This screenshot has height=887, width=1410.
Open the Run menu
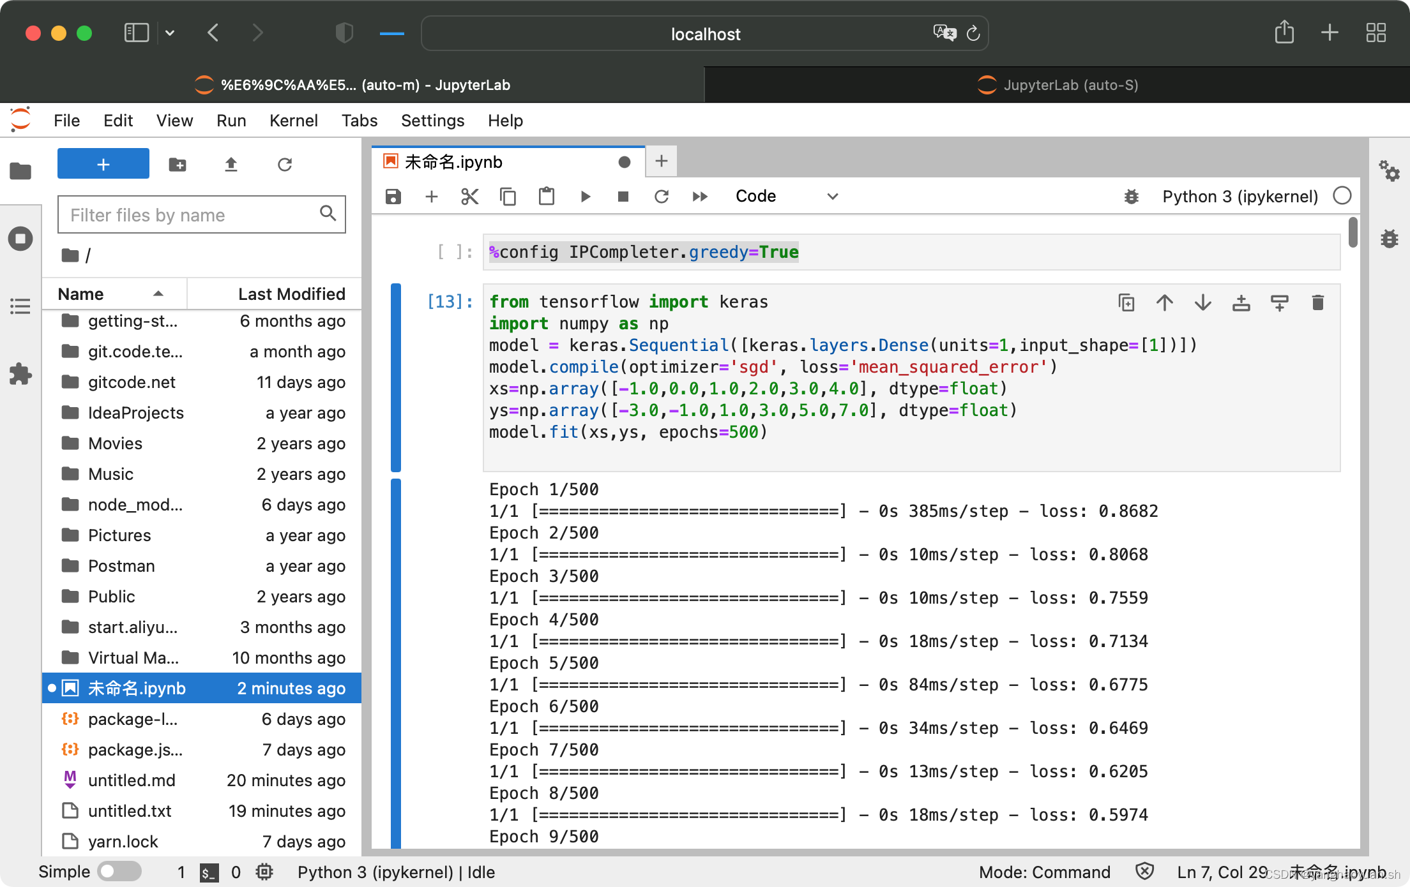pos(231,120)
